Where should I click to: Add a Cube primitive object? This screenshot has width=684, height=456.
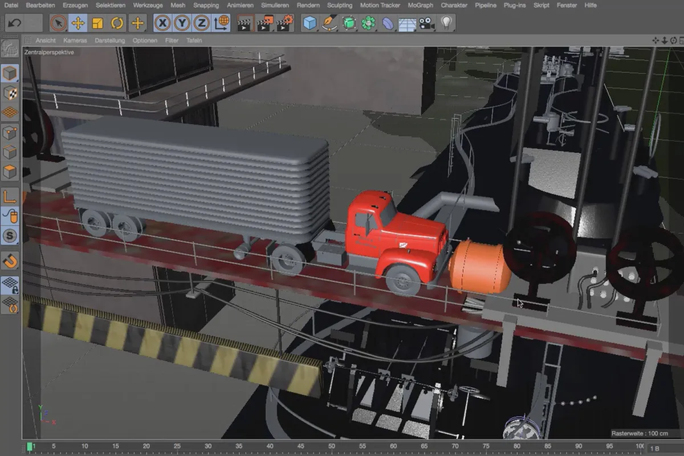point(310,23)
